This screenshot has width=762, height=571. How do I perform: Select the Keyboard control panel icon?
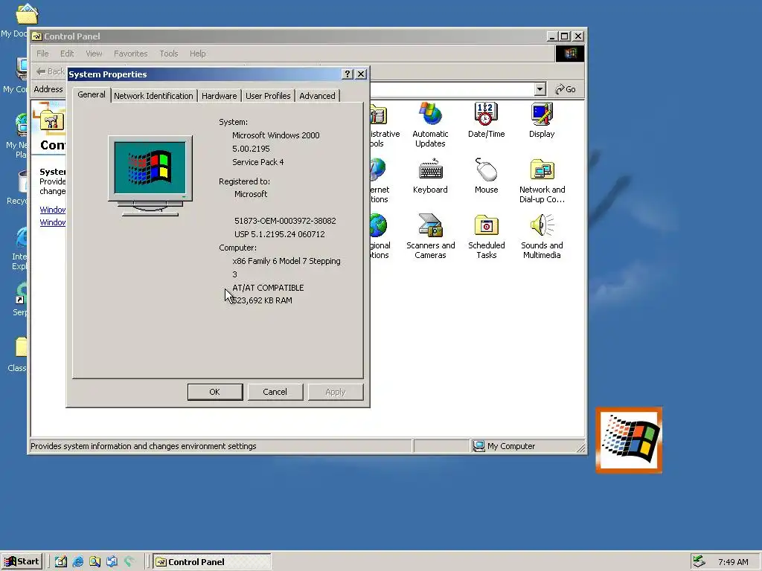(430, 175)
